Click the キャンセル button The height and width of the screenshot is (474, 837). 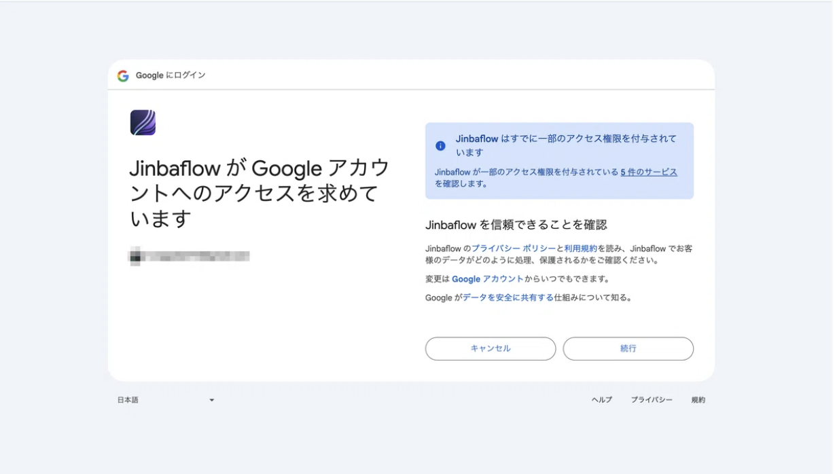pyautogui.click(x=491, y=348)
